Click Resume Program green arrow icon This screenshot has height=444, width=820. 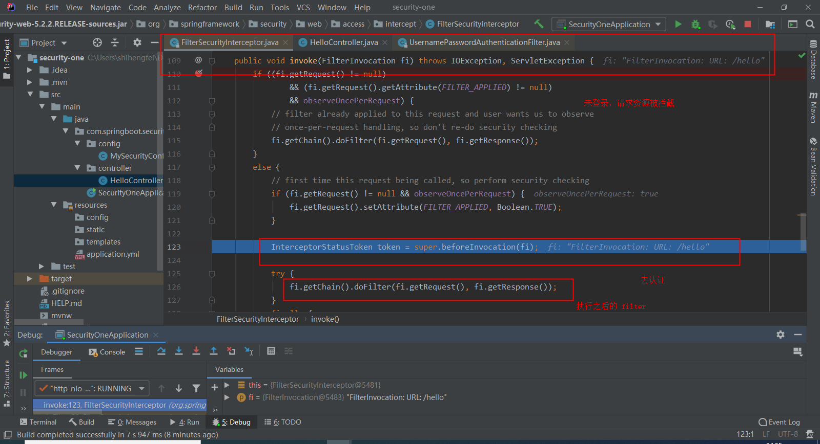click(23, 375)
